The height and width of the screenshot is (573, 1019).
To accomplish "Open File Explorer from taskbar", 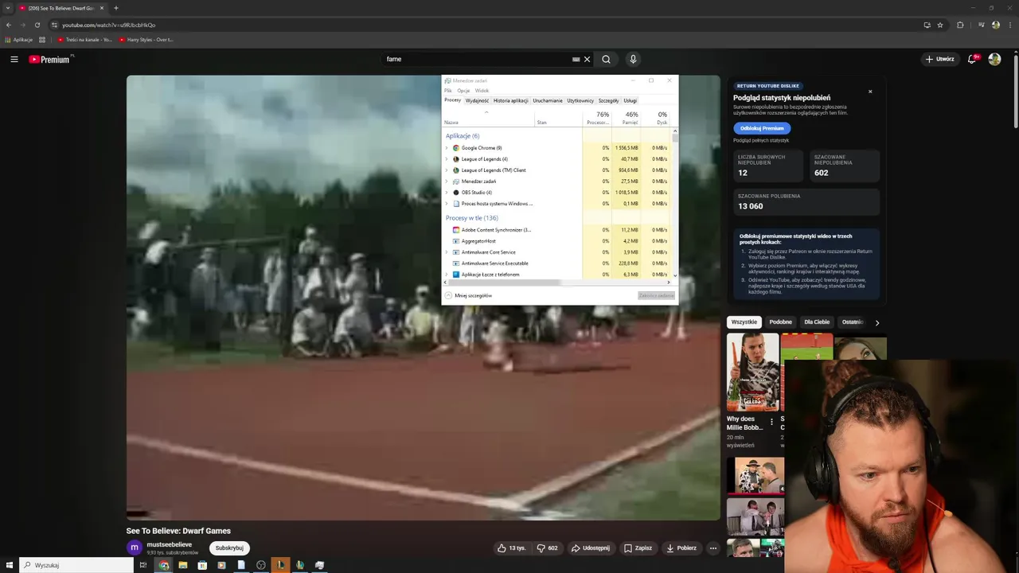I will [182, 565].
